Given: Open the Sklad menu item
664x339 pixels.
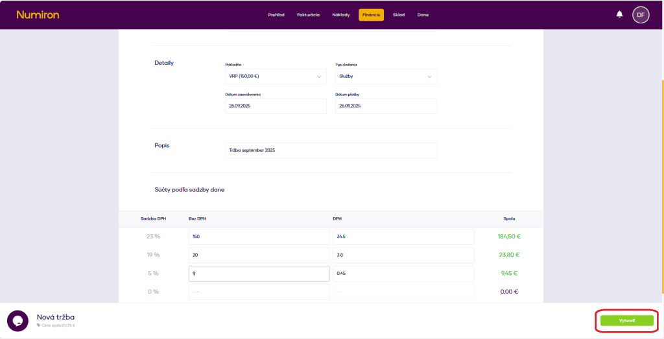Looking at the screenshot, I should [399, 15].
